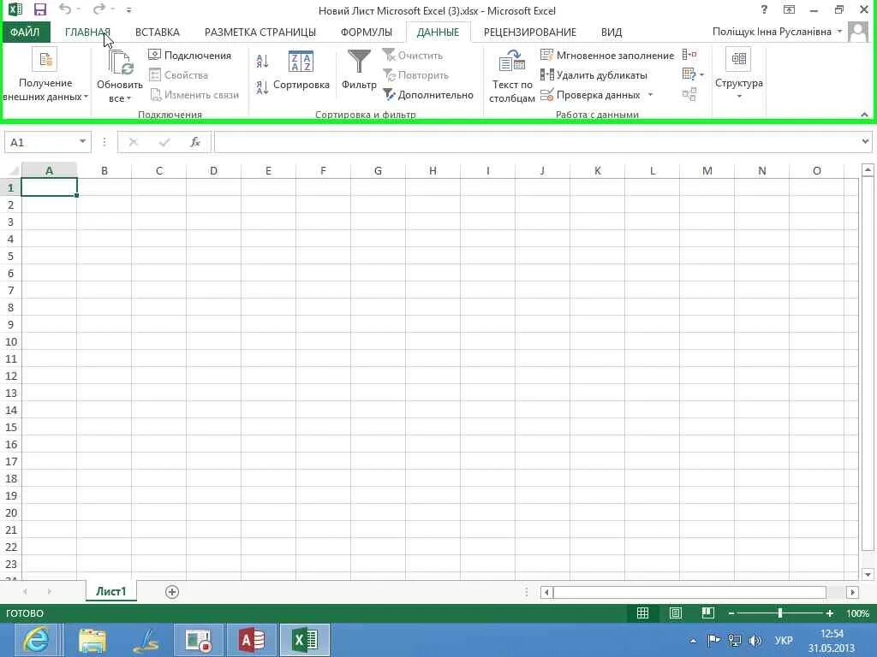Image resolution: width=877 pixels, height=657 pixels.
Task: Click vertical scrollbar down arrow
Action: (x=868, y=574)
